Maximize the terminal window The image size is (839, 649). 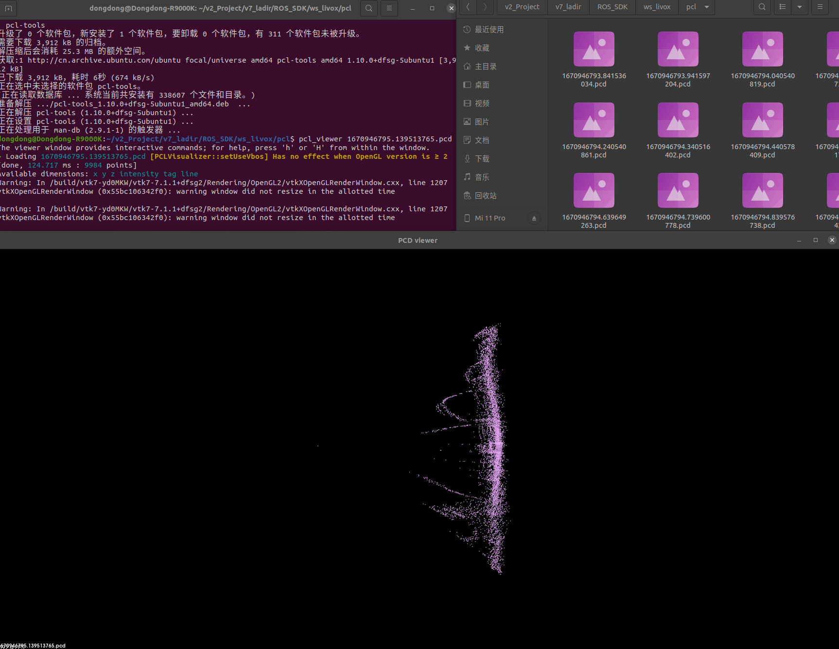tap(432, 8)
